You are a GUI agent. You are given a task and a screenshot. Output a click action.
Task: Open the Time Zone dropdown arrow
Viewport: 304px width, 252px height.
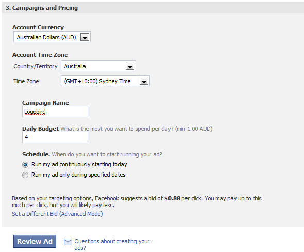click(144, 81)
